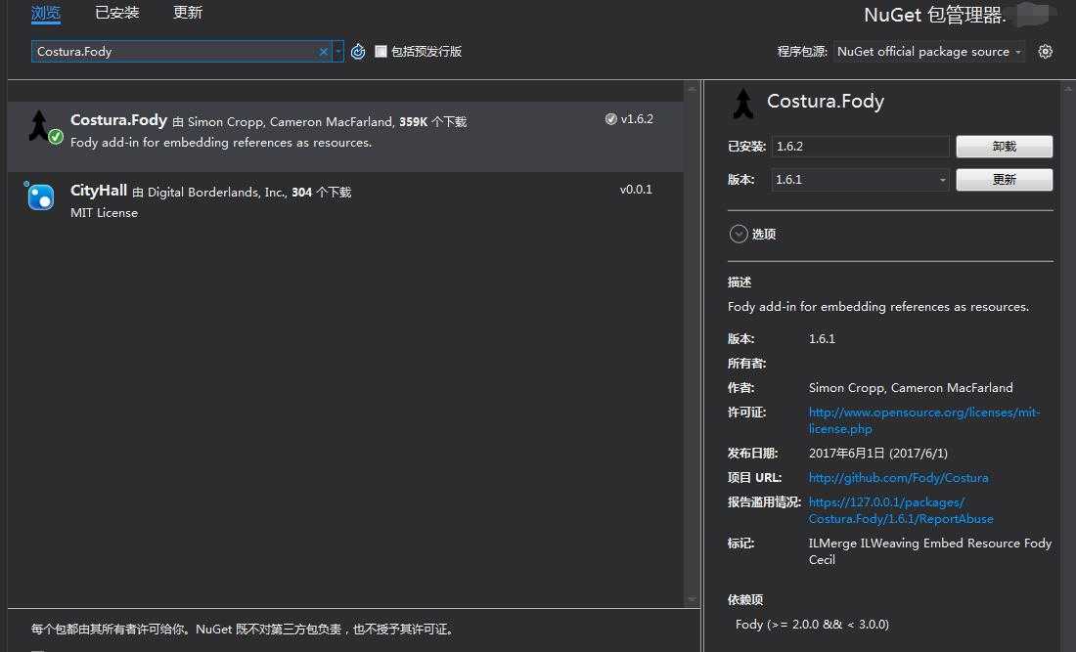
Task: Click the details pane scrollbar up arrow
Action: tap(1068, 88)
